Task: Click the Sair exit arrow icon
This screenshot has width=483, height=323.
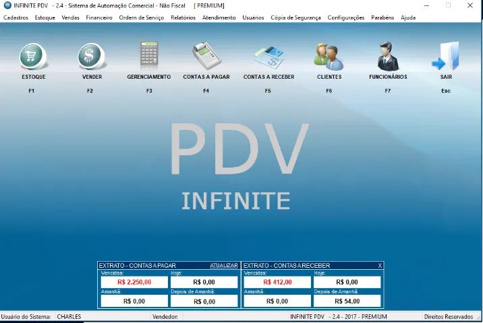Action: 446,56
